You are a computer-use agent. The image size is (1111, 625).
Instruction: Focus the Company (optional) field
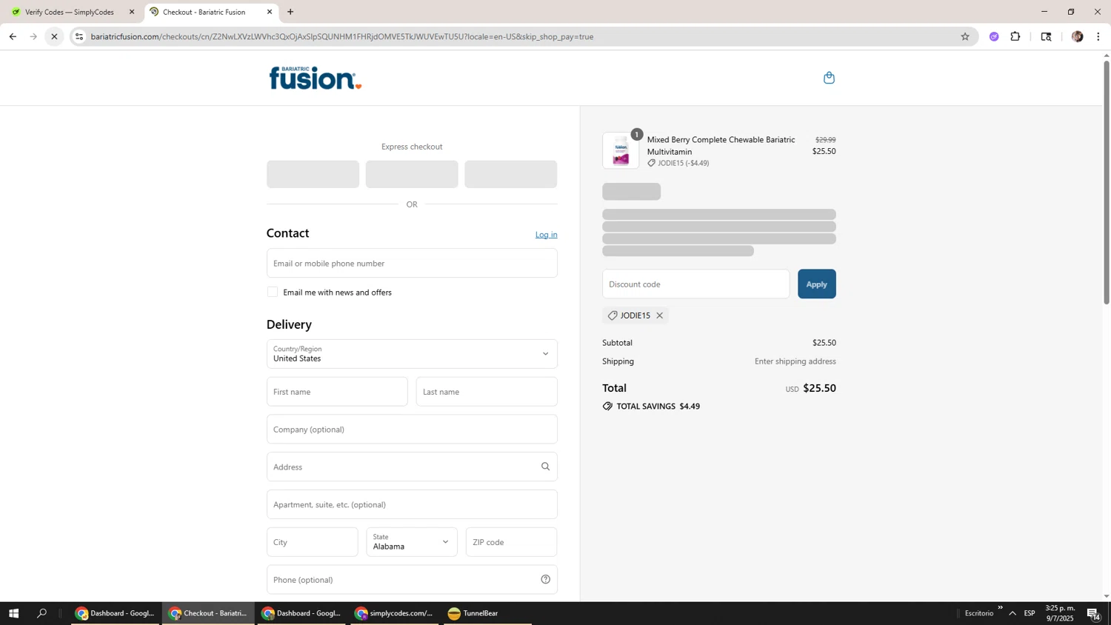412,430
